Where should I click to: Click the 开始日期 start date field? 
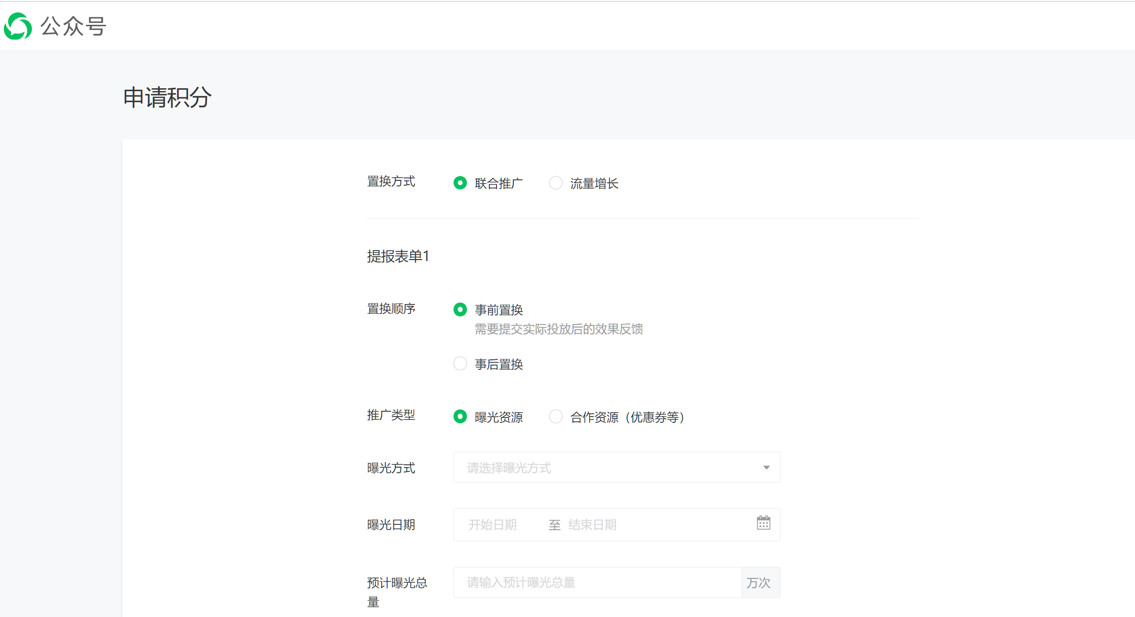(493, 525)
